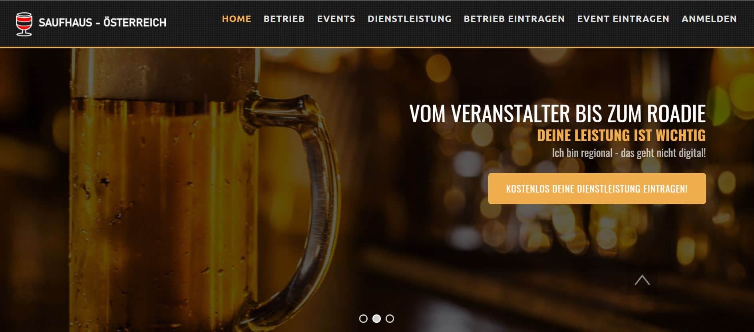Click the scroll-to-top chevron arrow

click(642, 280)
